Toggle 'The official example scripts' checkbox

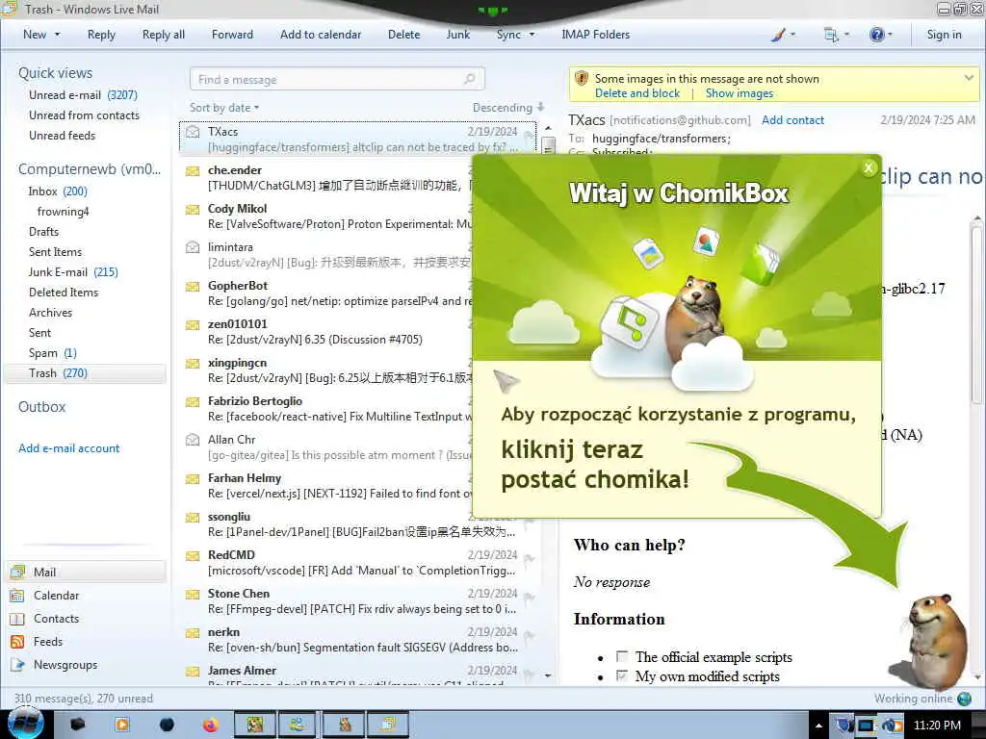(622, 656)
